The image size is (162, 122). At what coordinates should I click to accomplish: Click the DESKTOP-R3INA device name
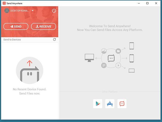point(20,11)
